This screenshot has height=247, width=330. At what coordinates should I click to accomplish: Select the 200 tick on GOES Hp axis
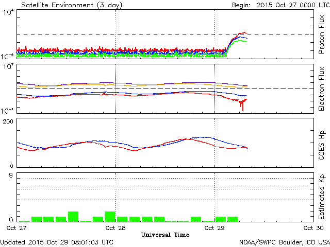9,121
